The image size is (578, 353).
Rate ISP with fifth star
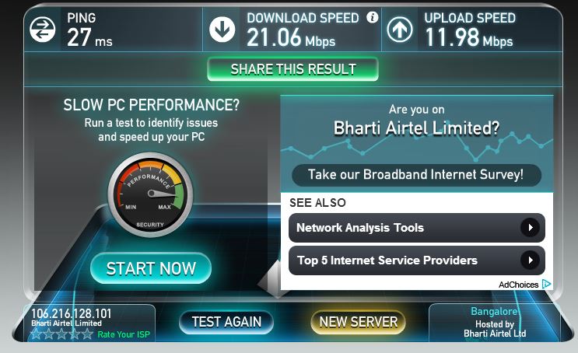pyautogui.click(x=87, y=334)
